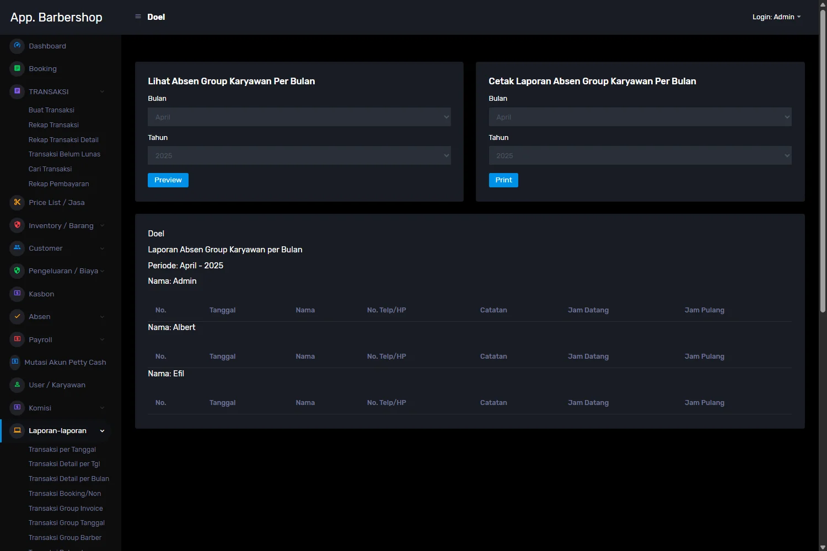This screenshot has width=827, height=551.
Task: Open Tahun dropdown in Cetak Laporan panel
Action: point(640,155)
